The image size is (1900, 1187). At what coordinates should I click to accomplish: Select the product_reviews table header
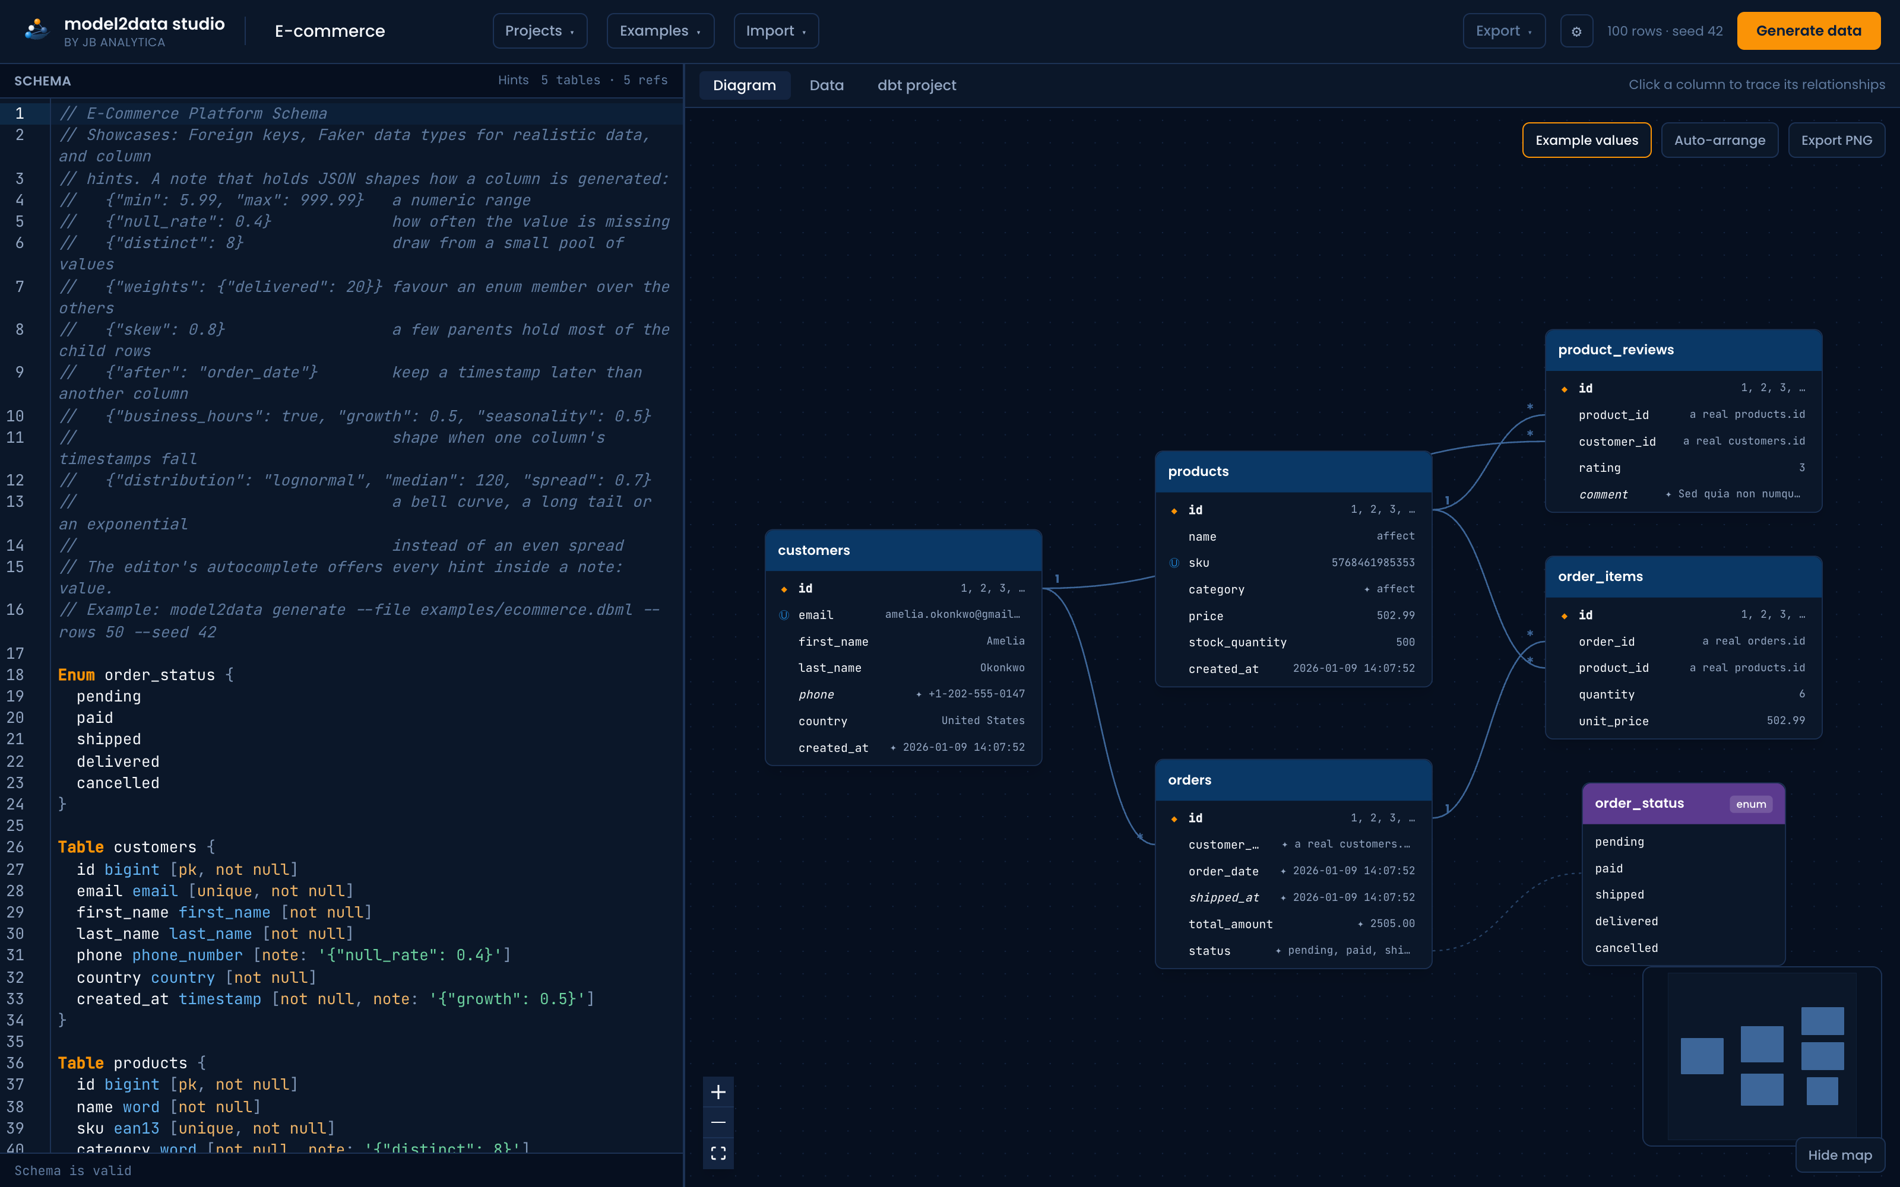pyautogui.click(x=1683, y=350)
